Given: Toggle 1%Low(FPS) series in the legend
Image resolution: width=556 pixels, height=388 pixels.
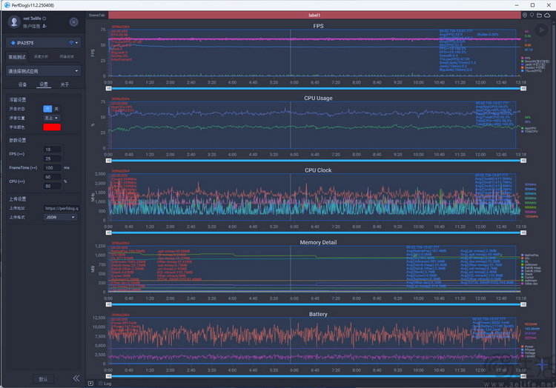Looking at the screenshot, I should pyautogui.click(x=531, y=71).
